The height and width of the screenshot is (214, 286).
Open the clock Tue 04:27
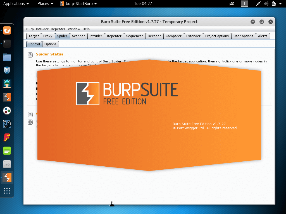[x=143, y=4]
